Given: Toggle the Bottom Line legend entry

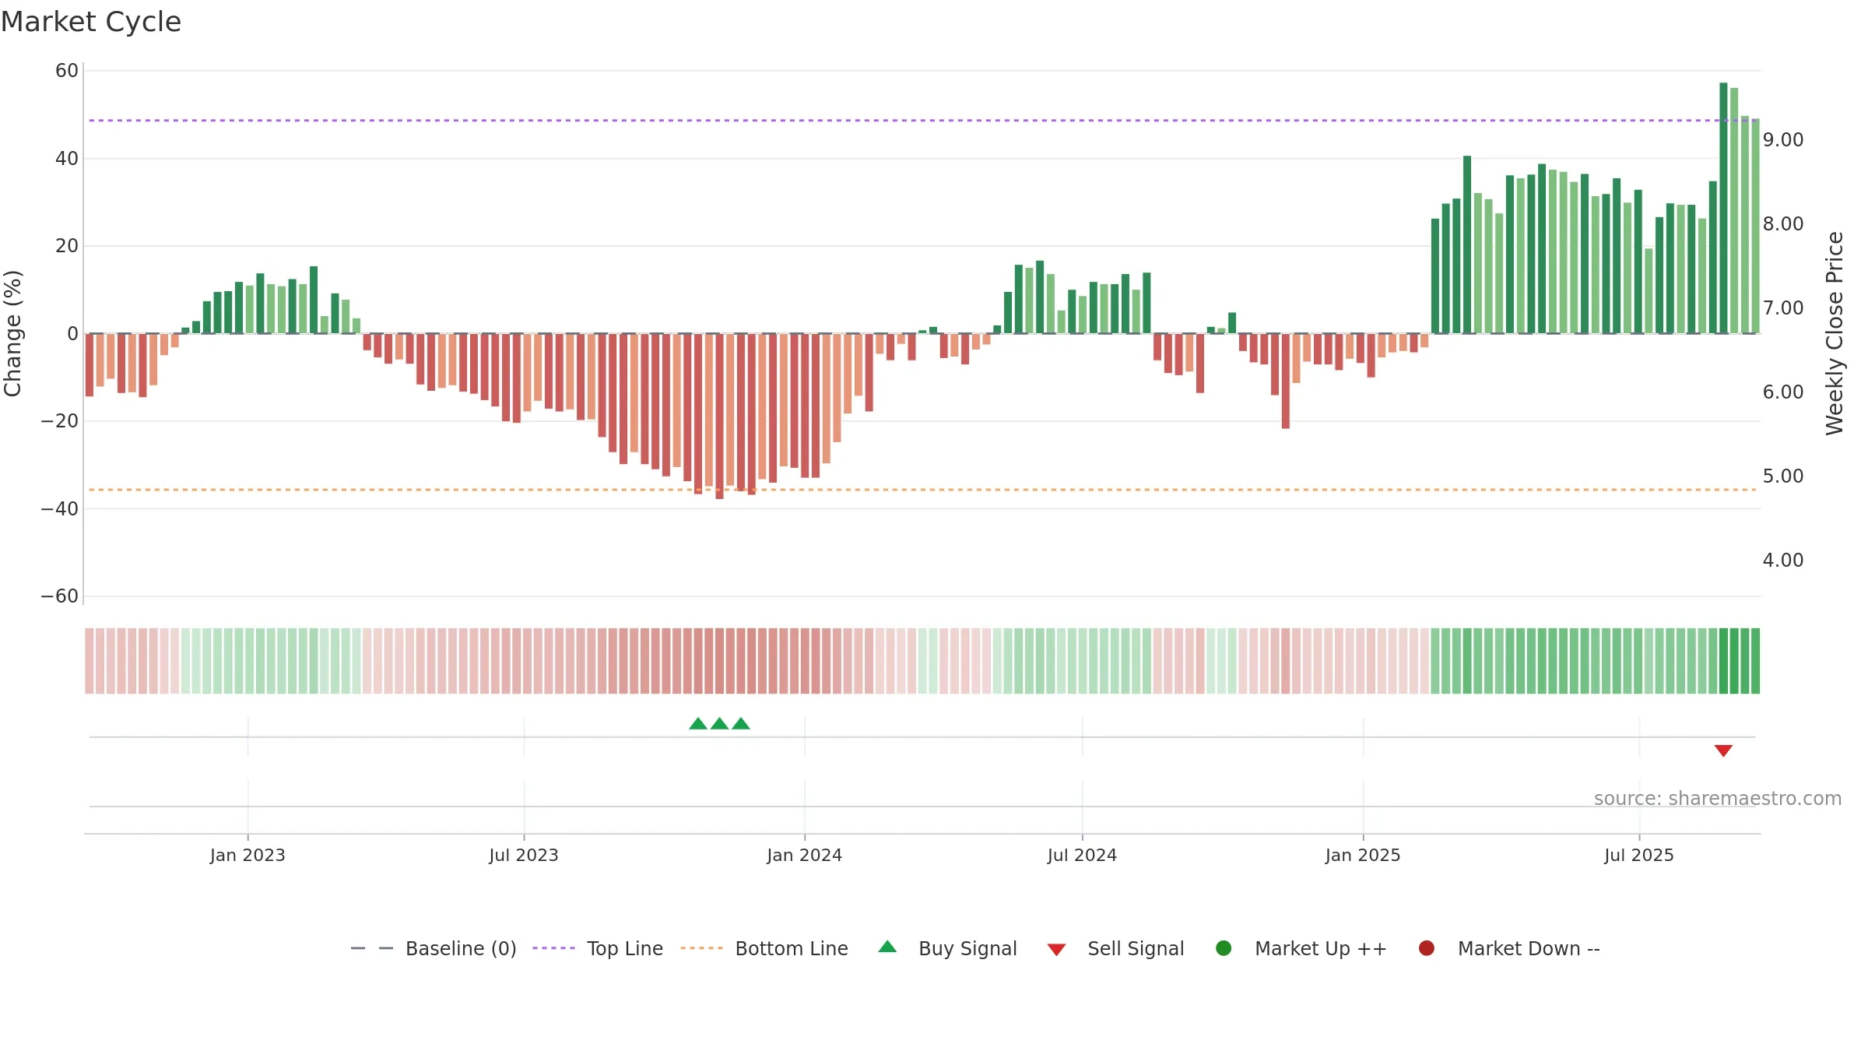Looking at the screenshot, I should 764,948.
